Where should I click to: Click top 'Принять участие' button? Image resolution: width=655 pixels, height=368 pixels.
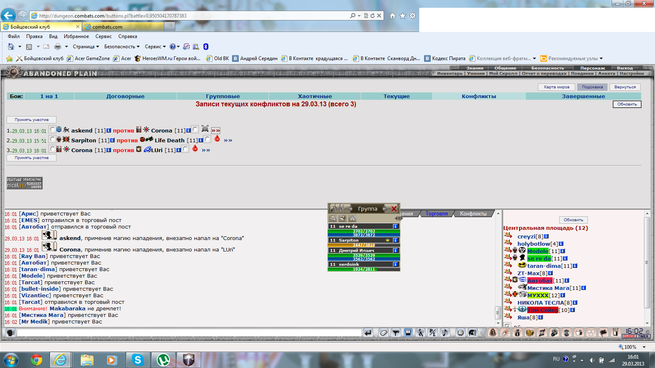(32, 120)
